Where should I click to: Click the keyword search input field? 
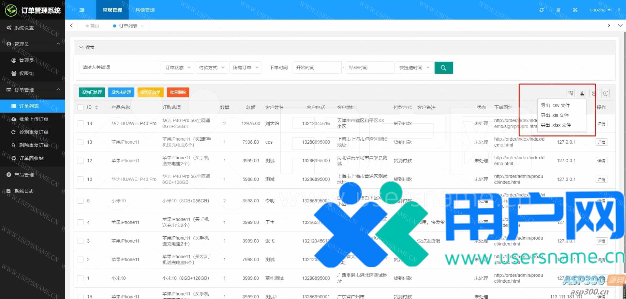tap(119, 68)
